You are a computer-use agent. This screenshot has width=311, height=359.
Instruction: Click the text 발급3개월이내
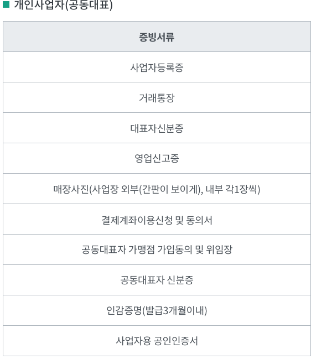coord(174,311)
